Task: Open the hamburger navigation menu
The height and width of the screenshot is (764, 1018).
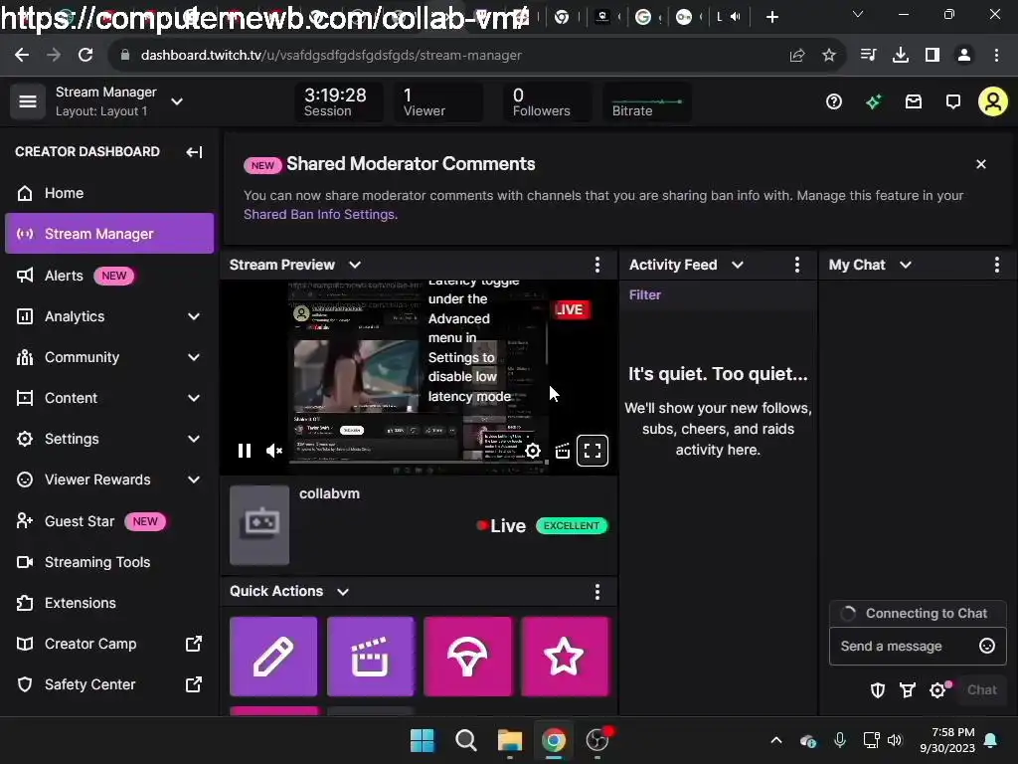Action: [x=27, y=101]
